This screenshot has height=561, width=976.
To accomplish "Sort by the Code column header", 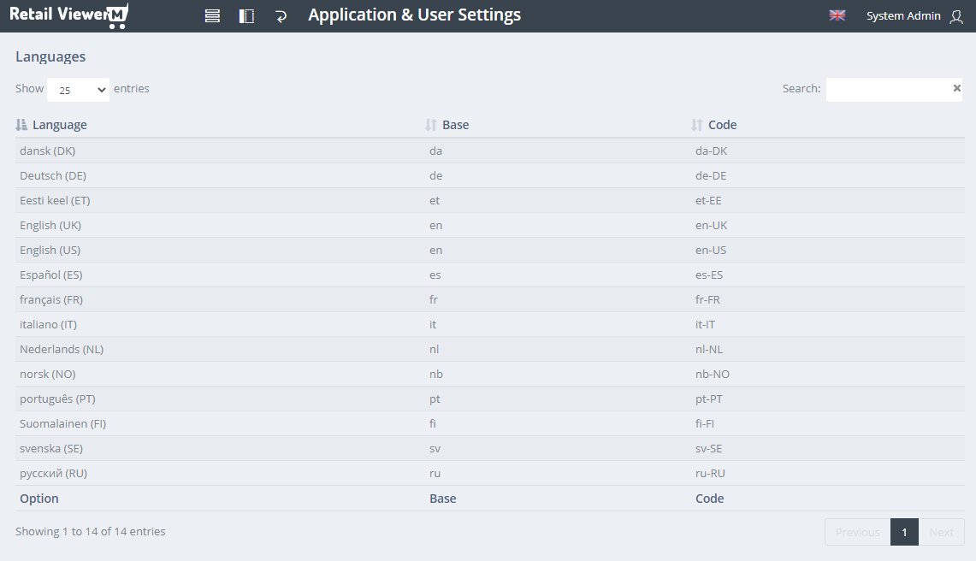I will click(722, 125).
